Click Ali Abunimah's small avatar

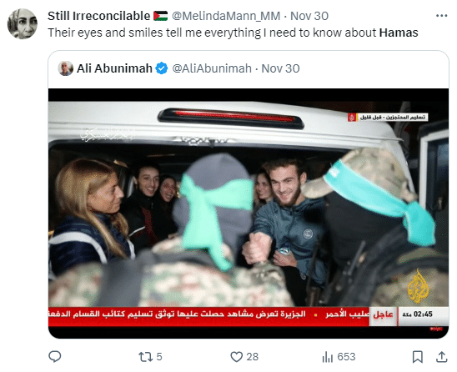[x=66, y=68]
